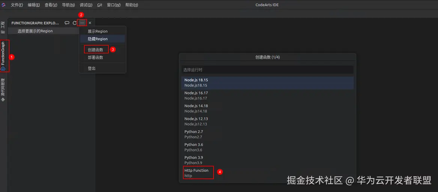The height and width of the screenshot is (192, 438).
Task: Open the more actions ellipsis button
Action: (82, 23)
